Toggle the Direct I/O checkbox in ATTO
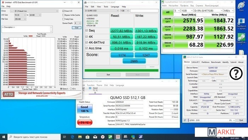248x140 pixels. pyautogui.click(x=63, y=11)
